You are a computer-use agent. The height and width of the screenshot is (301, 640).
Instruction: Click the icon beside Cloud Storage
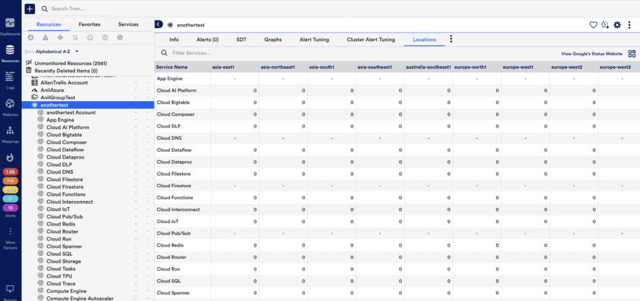(x=41, y=261)
